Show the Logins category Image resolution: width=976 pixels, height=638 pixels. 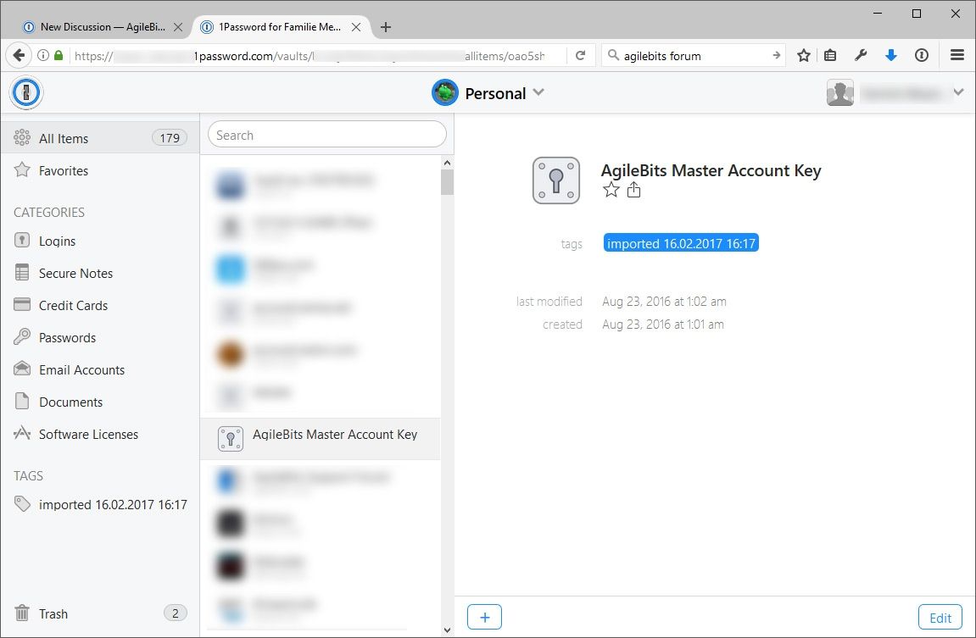tap(100, 241)
